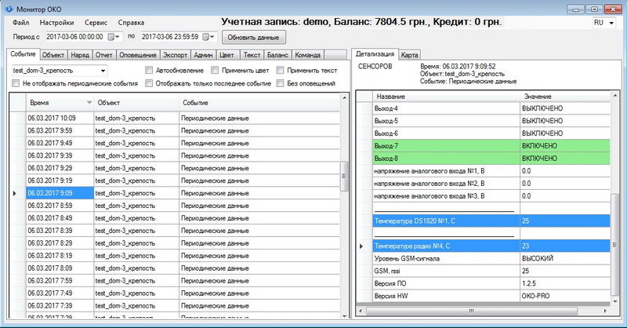Click the Монитор ОКО app icon in title bar
627x328 pixels.
click(x=9, y=9)
